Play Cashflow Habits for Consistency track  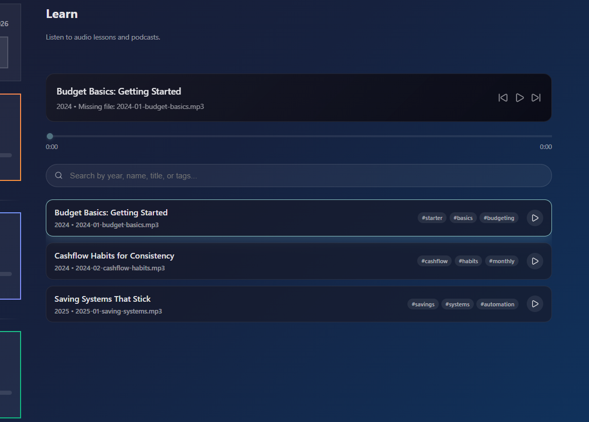[535, 261]
